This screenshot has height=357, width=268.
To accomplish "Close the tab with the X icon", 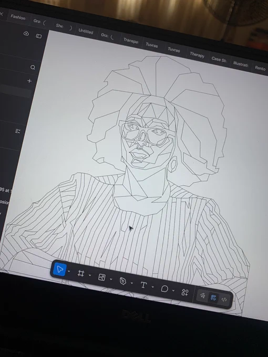I will (2, 14).
